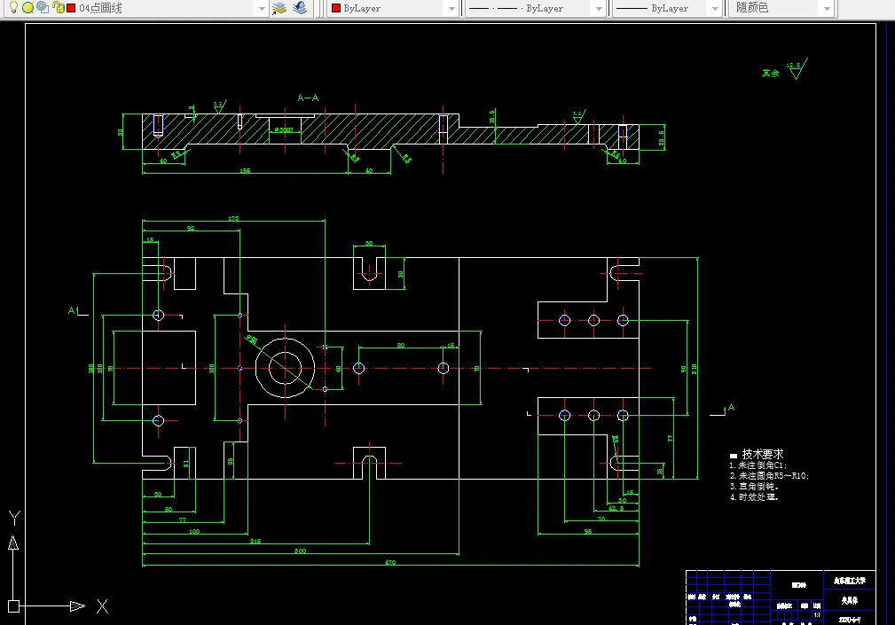Select the 195 dimension in section view
The image size is (895, 625).
pos(245,170)
